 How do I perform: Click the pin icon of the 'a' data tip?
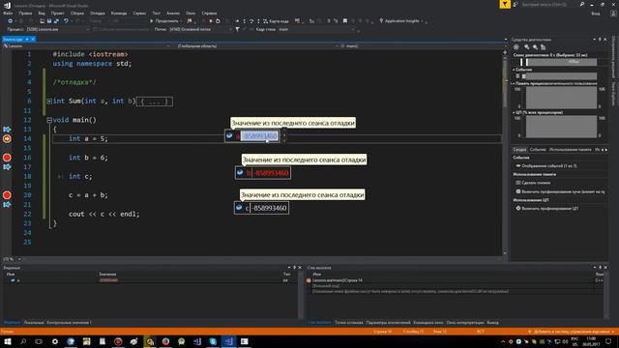point(229,135)
